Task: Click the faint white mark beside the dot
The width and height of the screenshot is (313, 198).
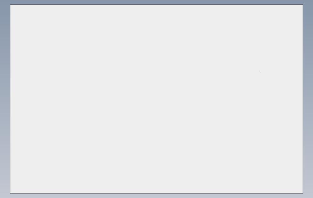Action: tap(260, 72)
